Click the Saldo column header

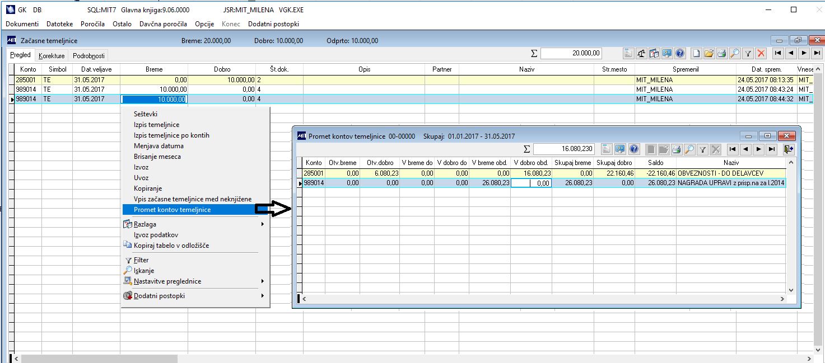655,163
